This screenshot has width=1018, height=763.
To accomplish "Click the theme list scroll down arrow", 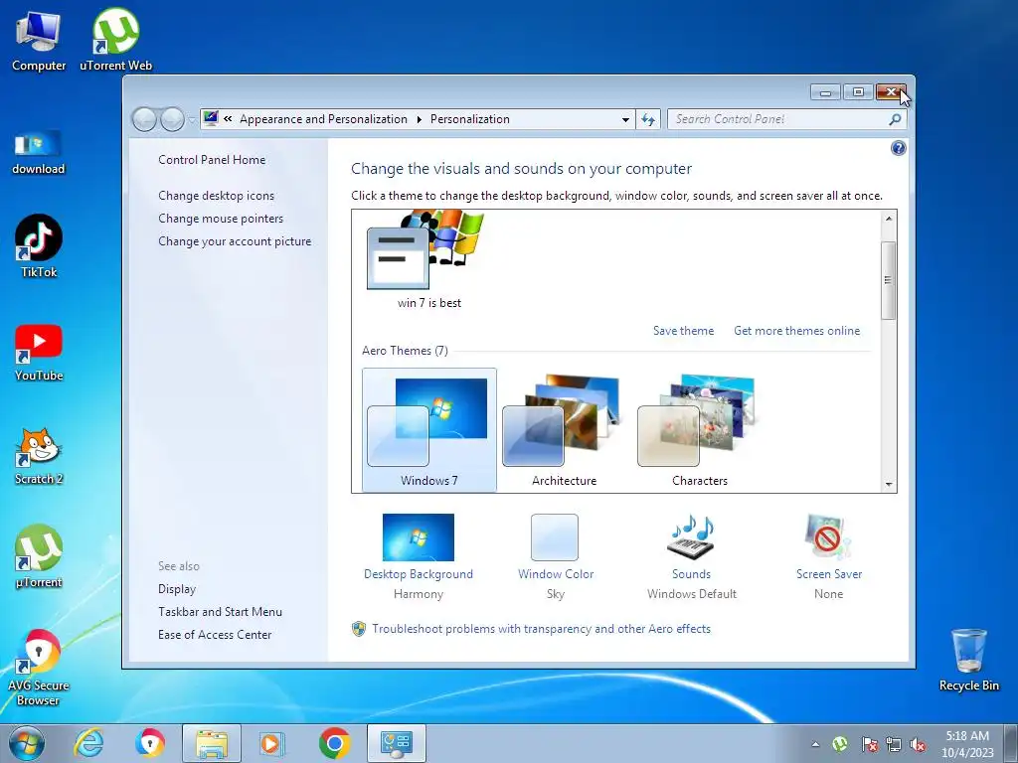I will 888,485.
